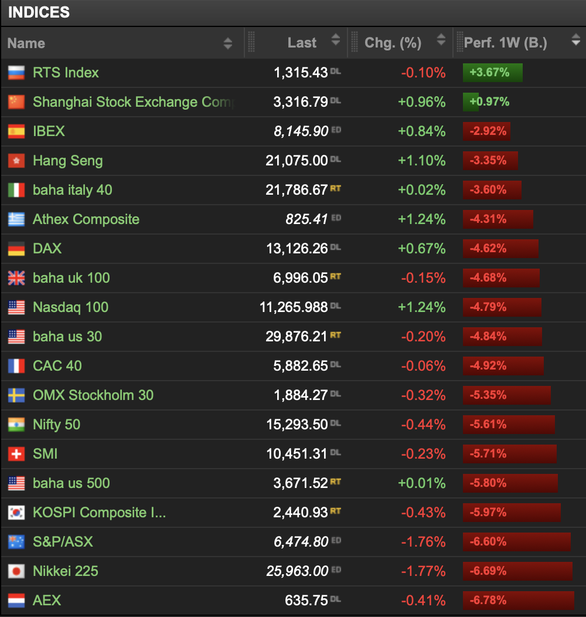586x617 pixels.
Task: Open the SMI index link
Action: [x=45, y=454]
